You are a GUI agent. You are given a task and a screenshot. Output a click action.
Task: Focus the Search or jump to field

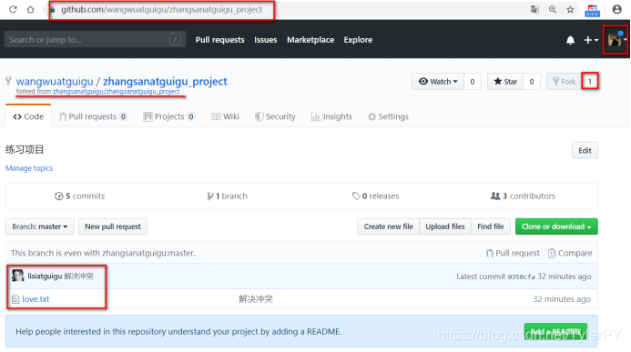[95, 39]
